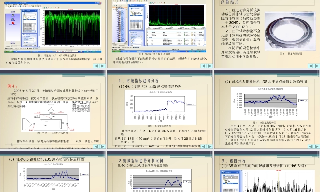Select the 吐丝机水平测点峰值趋势 chart
The width and height of the screenshot is (320, 192).
pyautogui.click(x=161, y=107)
